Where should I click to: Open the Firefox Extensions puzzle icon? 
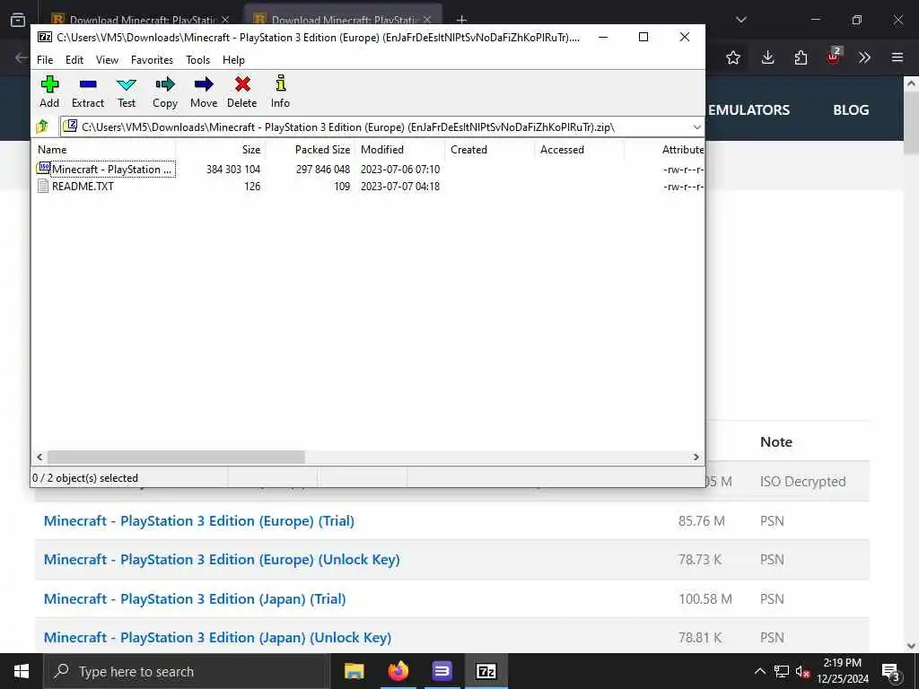pyautogui.click(x=801, y=57)
